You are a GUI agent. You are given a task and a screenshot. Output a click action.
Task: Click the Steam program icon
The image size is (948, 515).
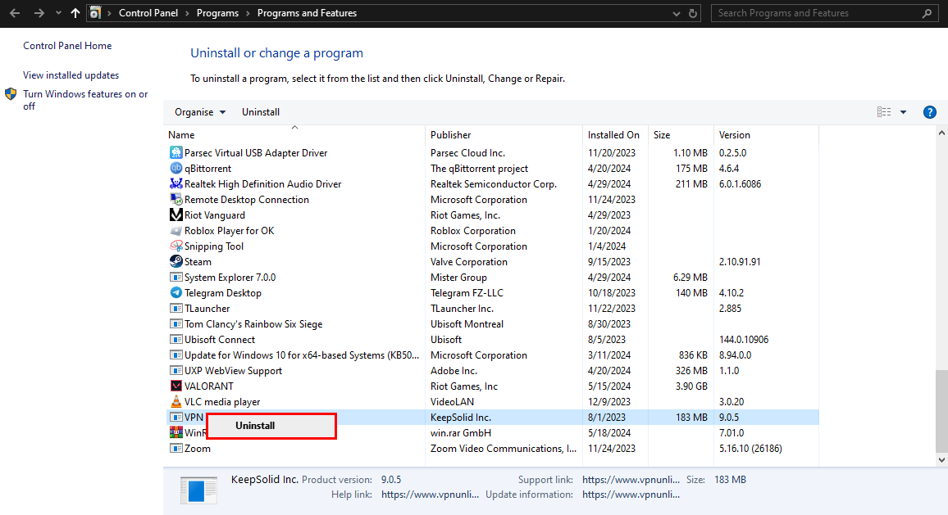pyautogui.click(x=175, y=262)
